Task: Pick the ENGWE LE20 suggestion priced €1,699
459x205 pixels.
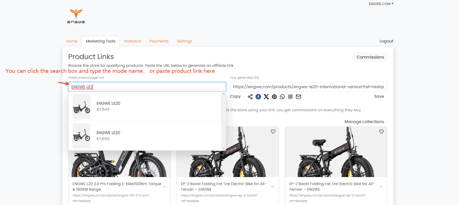Action: tap(145, 136)
